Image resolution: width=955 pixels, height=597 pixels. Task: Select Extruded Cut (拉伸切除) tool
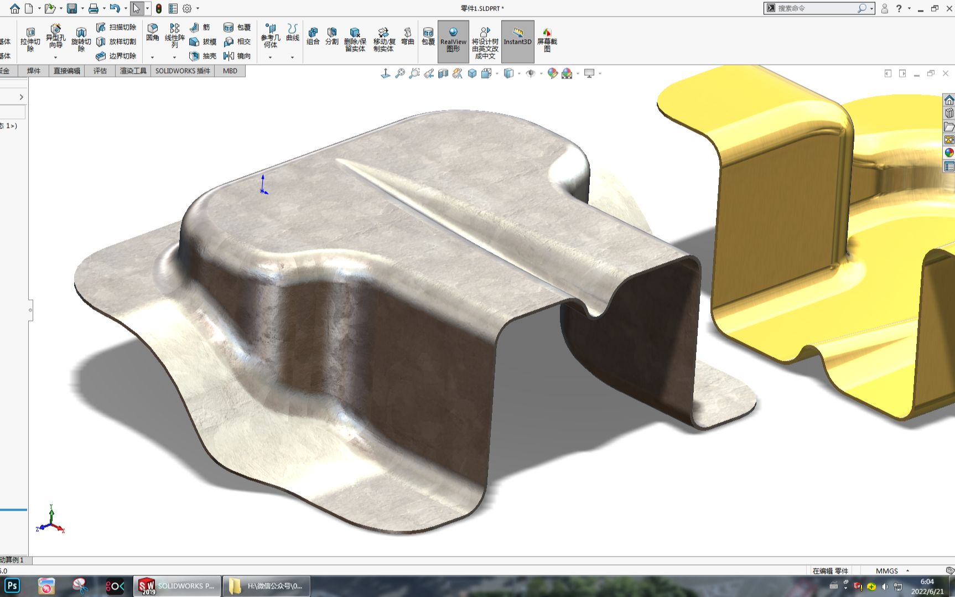30,40
